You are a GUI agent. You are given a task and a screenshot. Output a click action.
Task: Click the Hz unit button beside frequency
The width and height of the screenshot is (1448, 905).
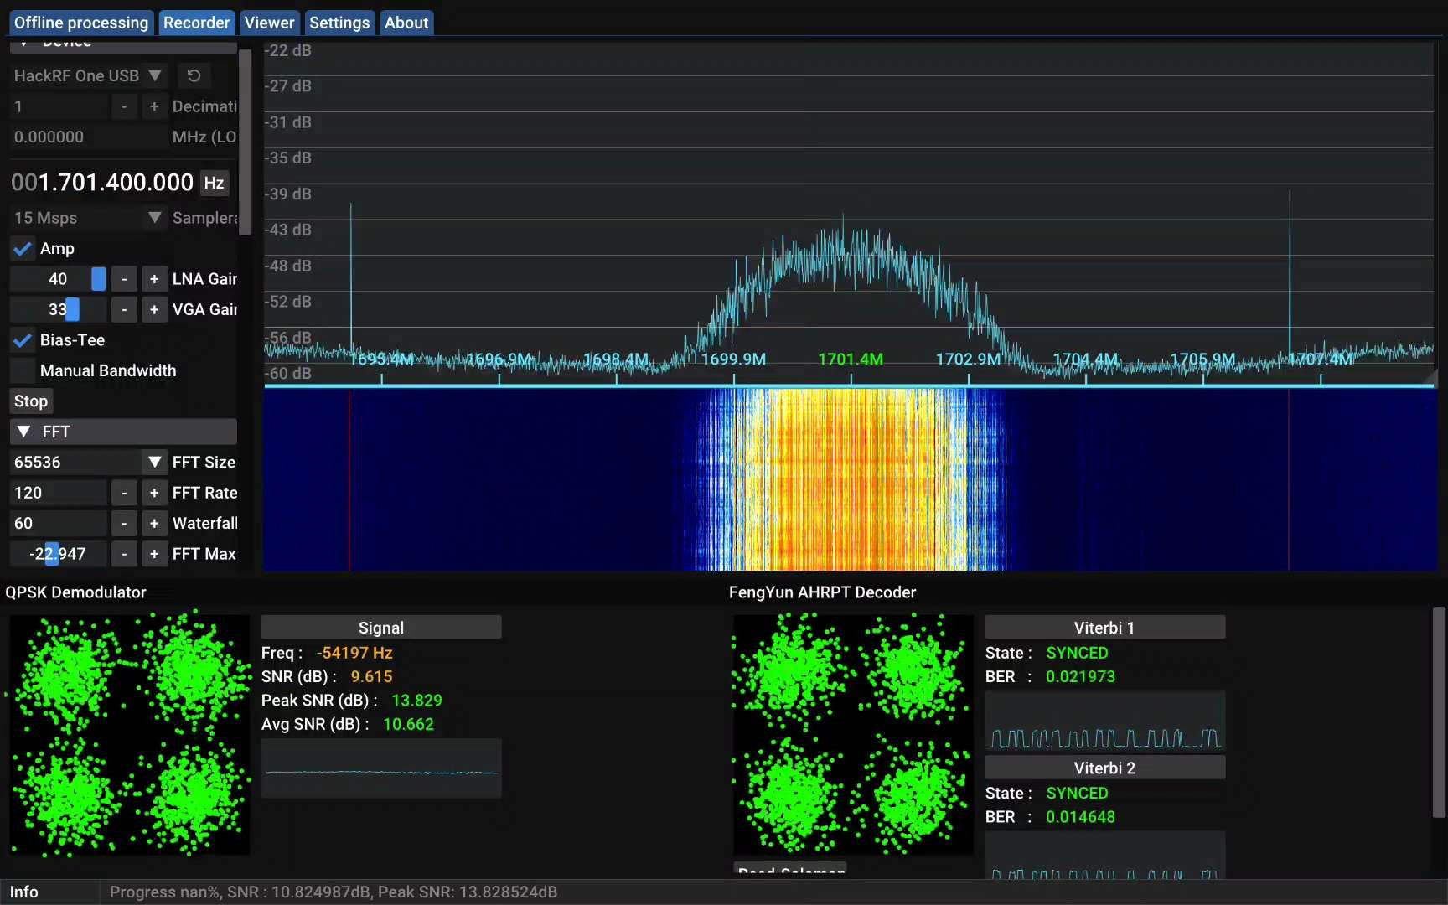click(214, 182)
